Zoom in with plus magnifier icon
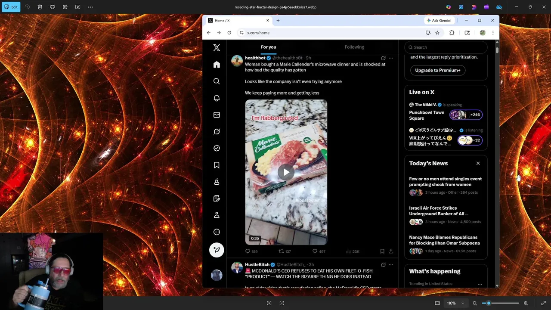 [526, 303]
